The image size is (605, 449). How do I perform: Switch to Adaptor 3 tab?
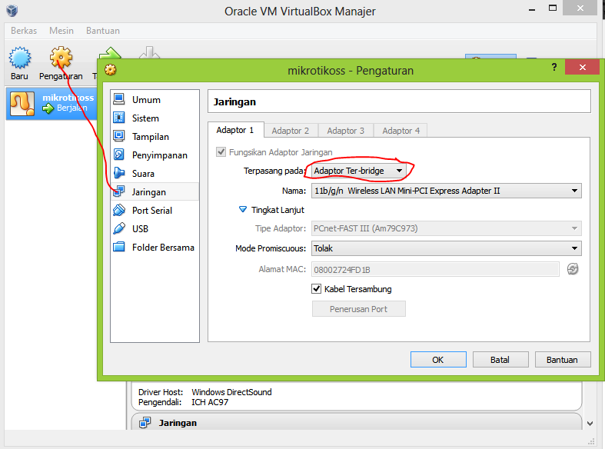pos(346,131)
